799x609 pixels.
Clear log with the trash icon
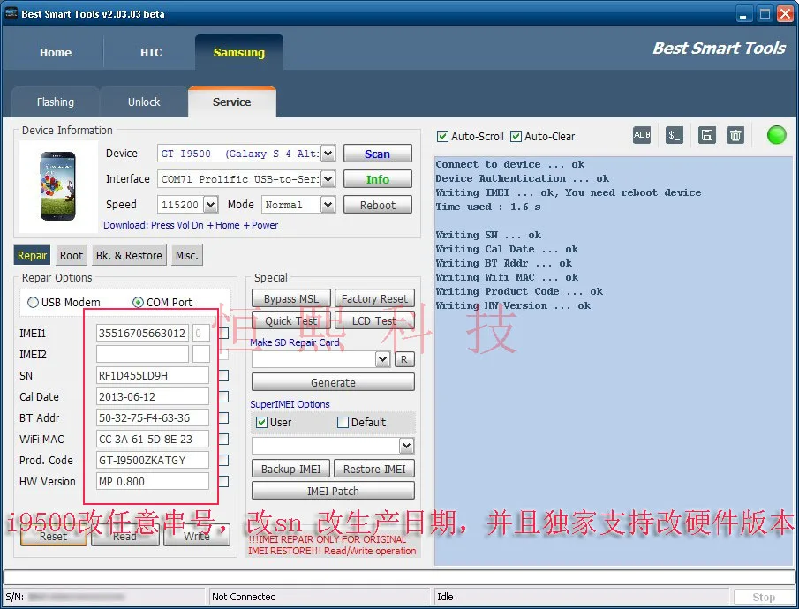click(x=735, y=135)
